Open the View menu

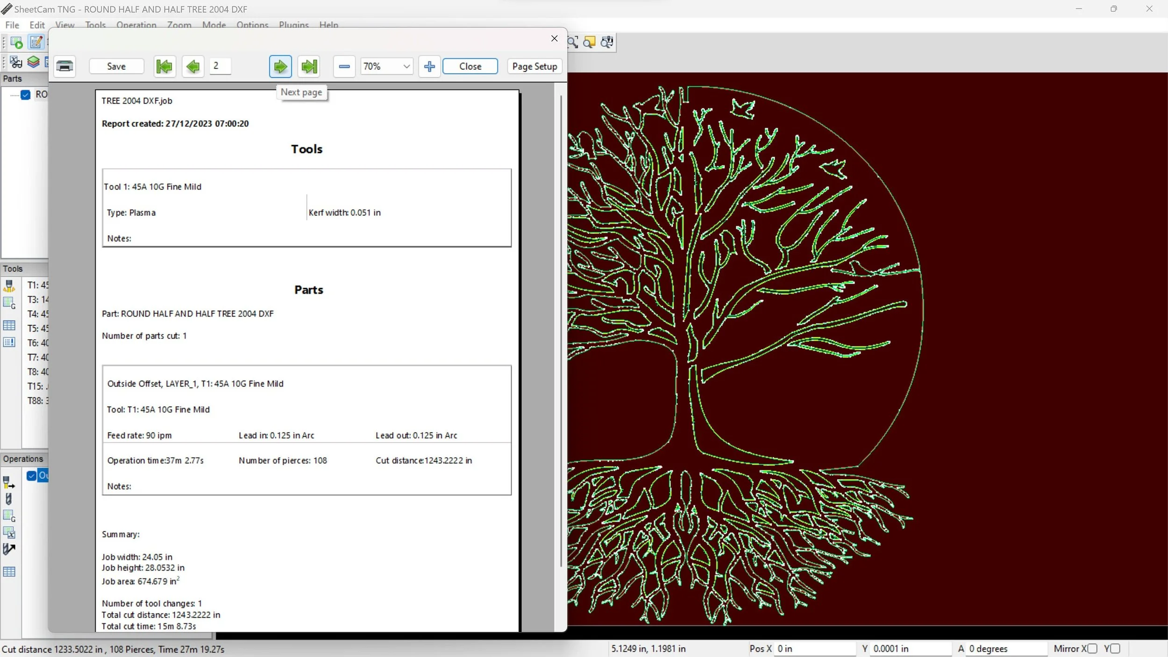pyautogui.click(x=65, y=25)
